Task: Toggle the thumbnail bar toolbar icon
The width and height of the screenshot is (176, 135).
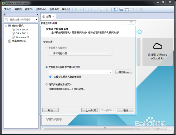Action: coord(121,9)
